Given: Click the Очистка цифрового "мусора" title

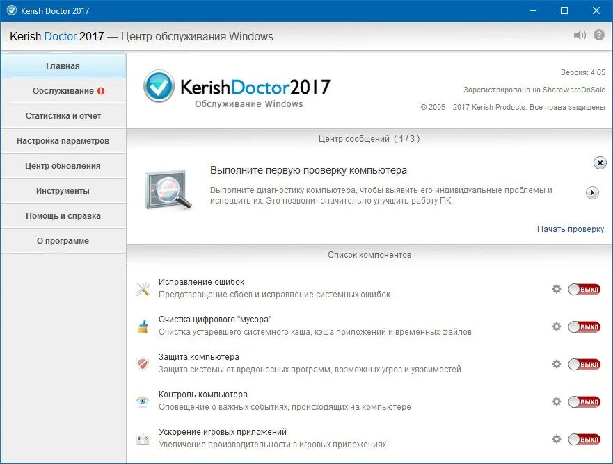Looking at the screenshot, I should 215,320.
